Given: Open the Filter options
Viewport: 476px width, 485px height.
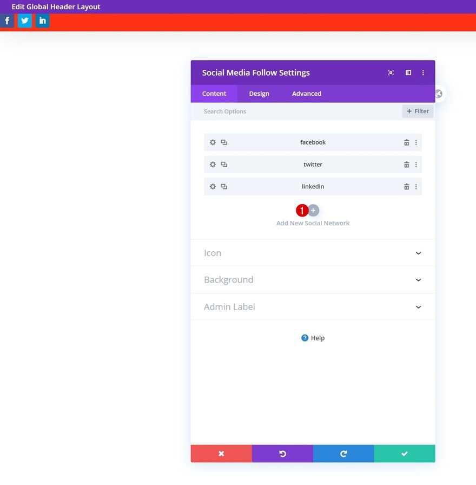Looking at the screenshot, I should coord(417,111).
